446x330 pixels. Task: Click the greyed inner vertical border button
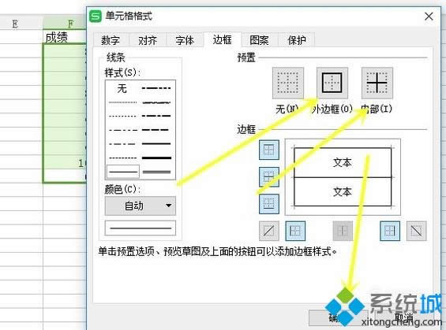click(343, 231)
